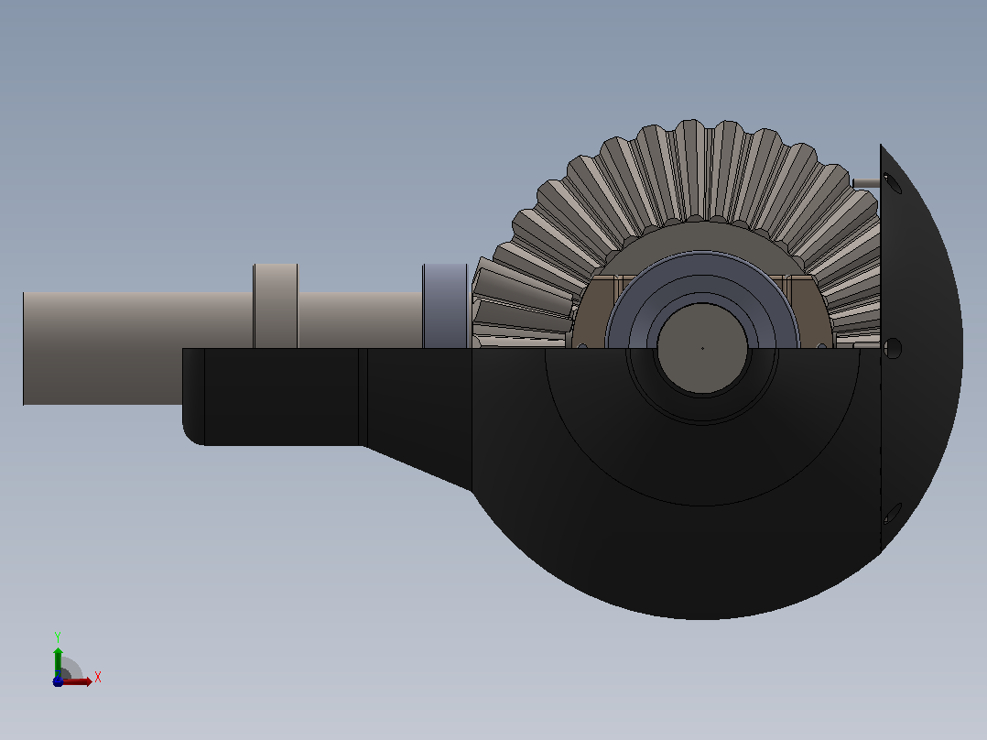Click the round shaft end at the gear center
The height and width of the screenshot is (740, 987).
702,348
